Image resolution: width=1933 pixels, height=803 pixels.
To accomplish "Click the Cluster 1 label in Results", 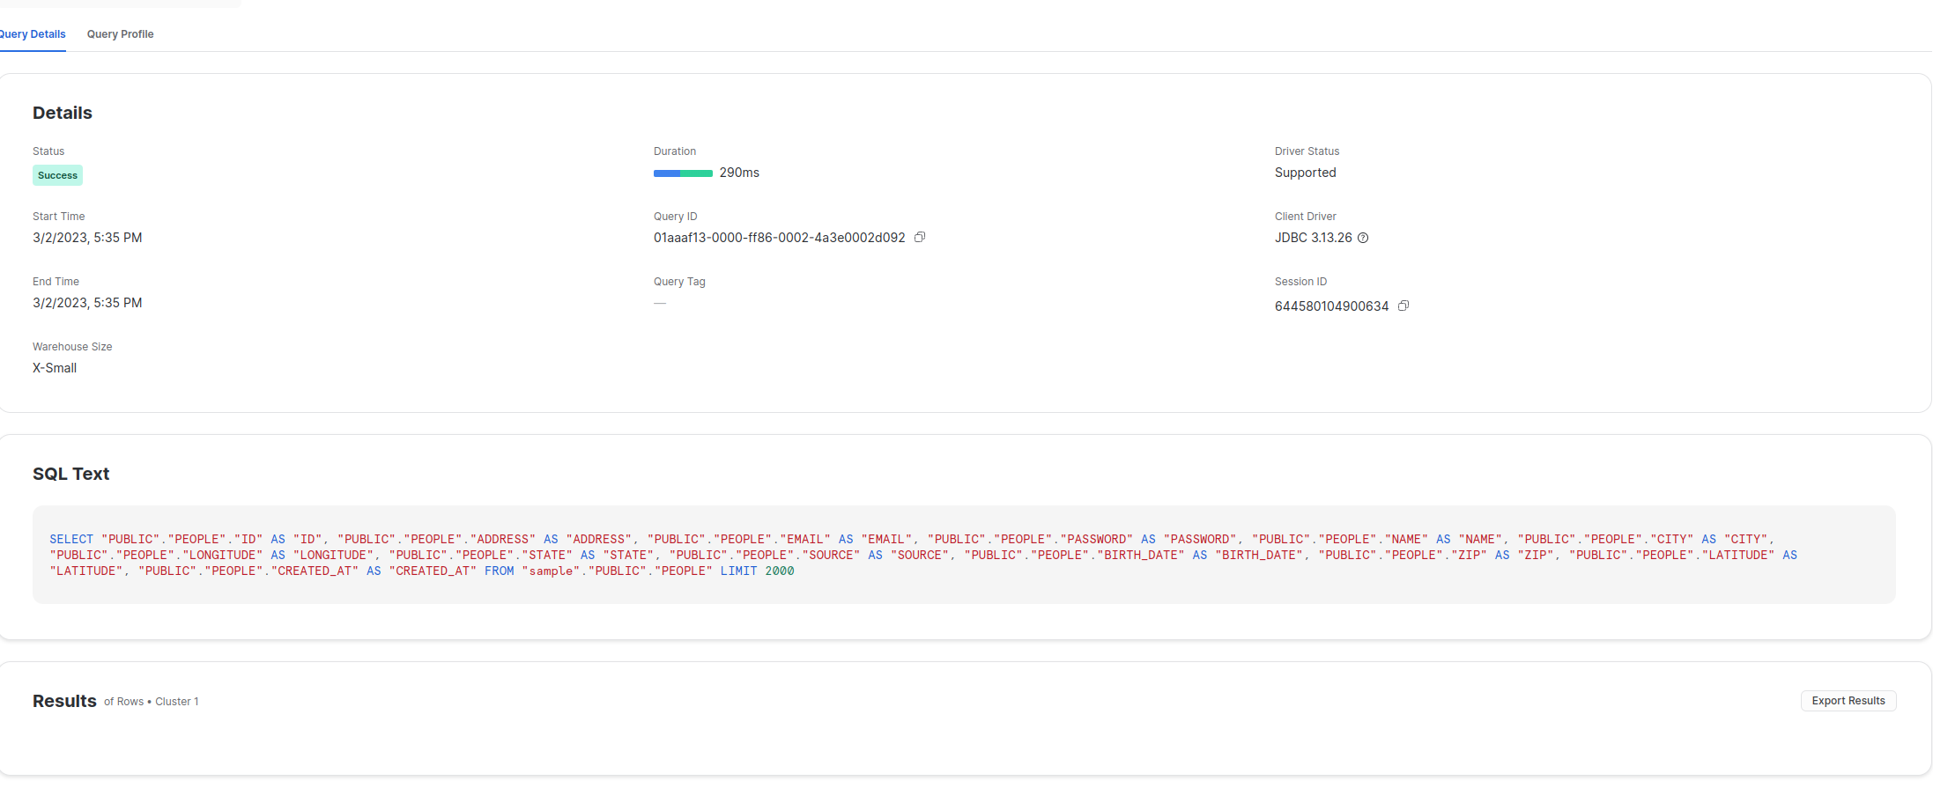I will coord(176,701).
